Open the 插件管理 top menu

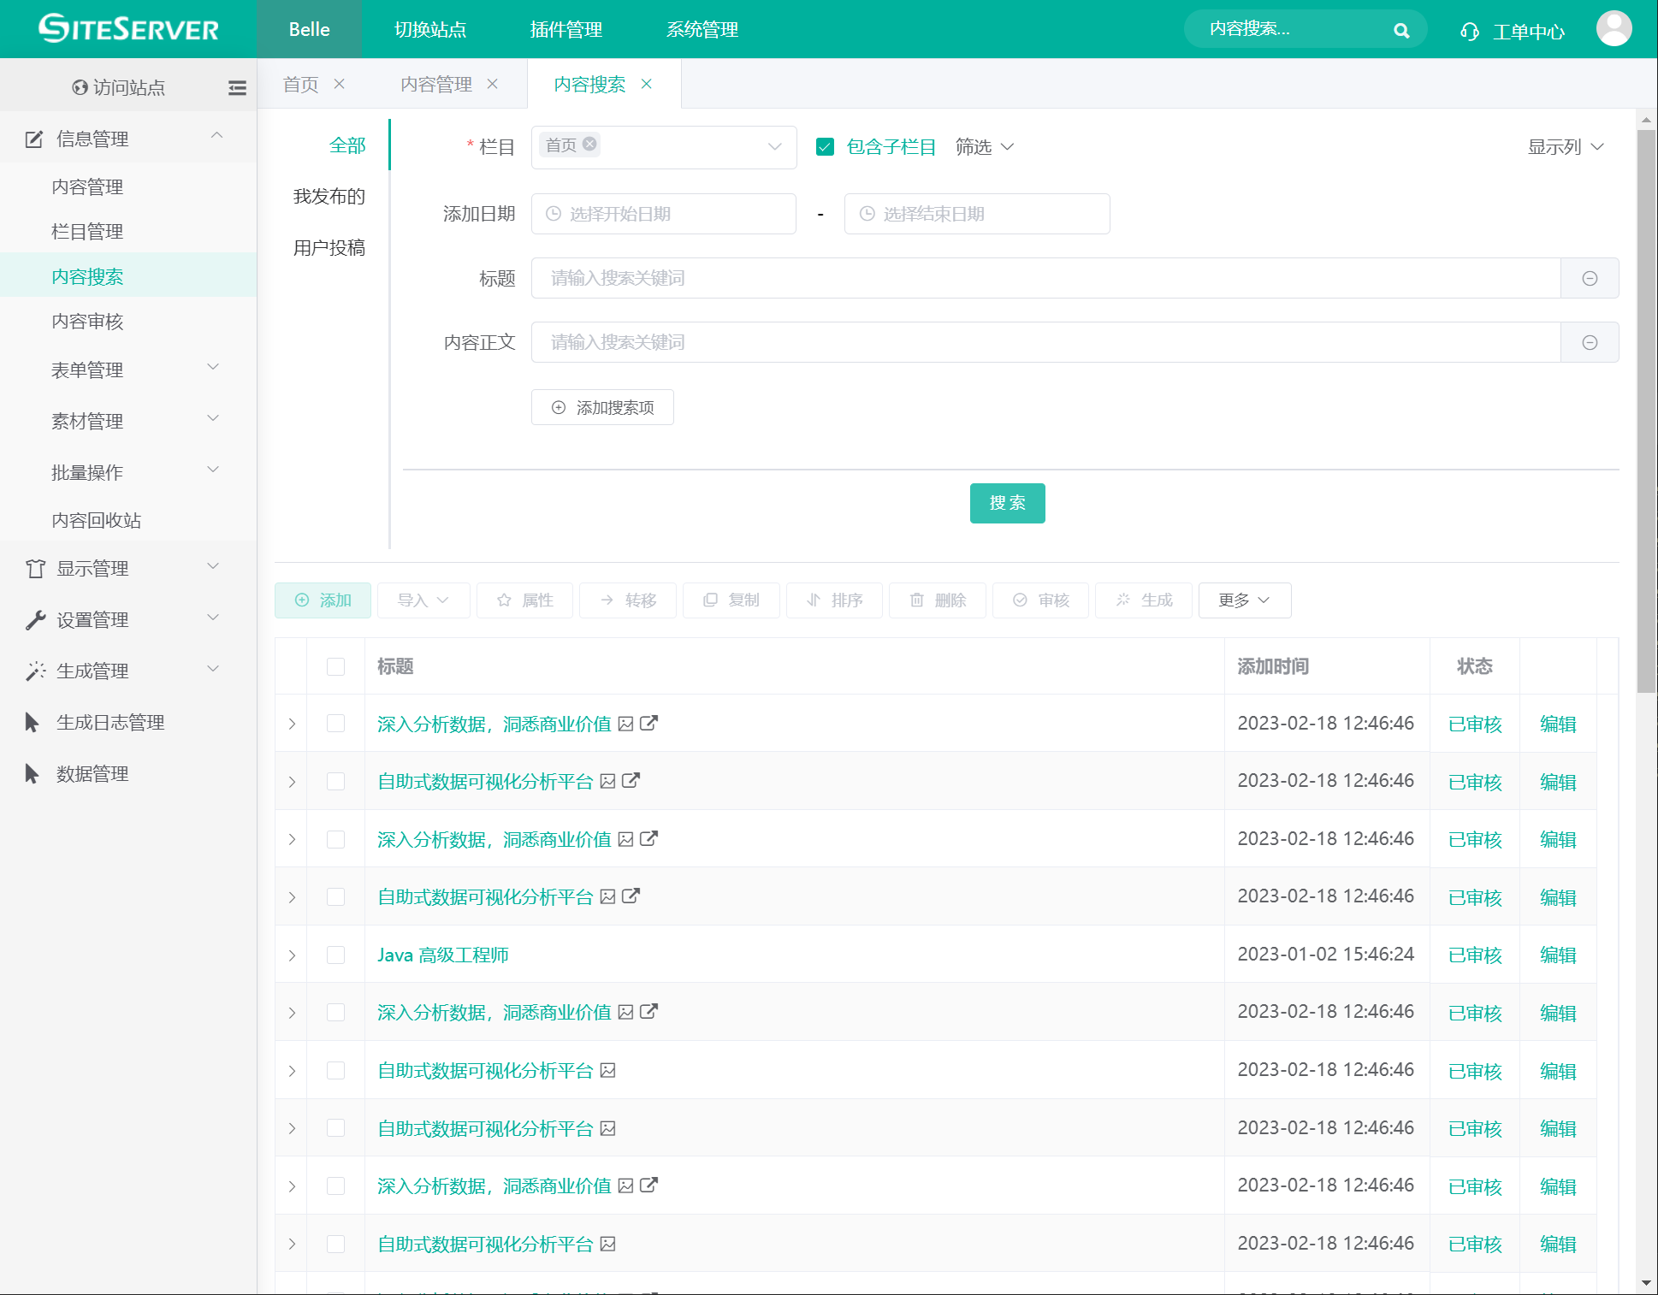click(x=565, y=30)
